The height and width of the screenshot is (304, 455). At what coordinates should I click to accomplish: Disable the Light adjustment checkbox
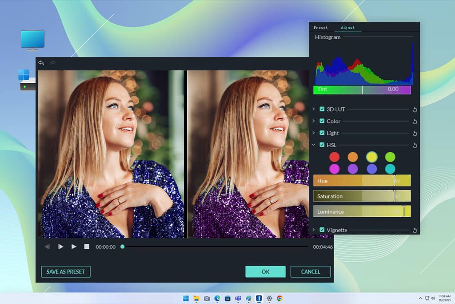322,133
